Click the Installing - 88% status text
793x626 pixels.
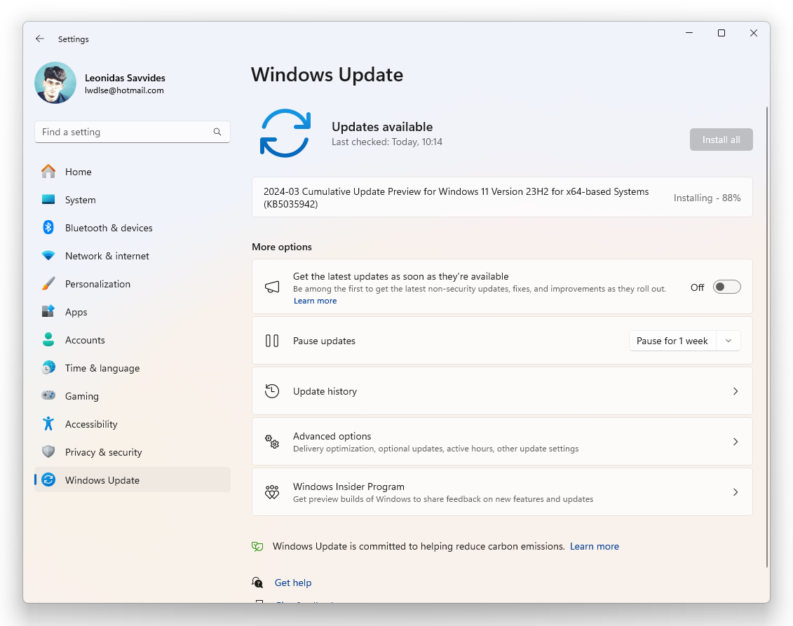pyautogui.click(x=707, y=198)
